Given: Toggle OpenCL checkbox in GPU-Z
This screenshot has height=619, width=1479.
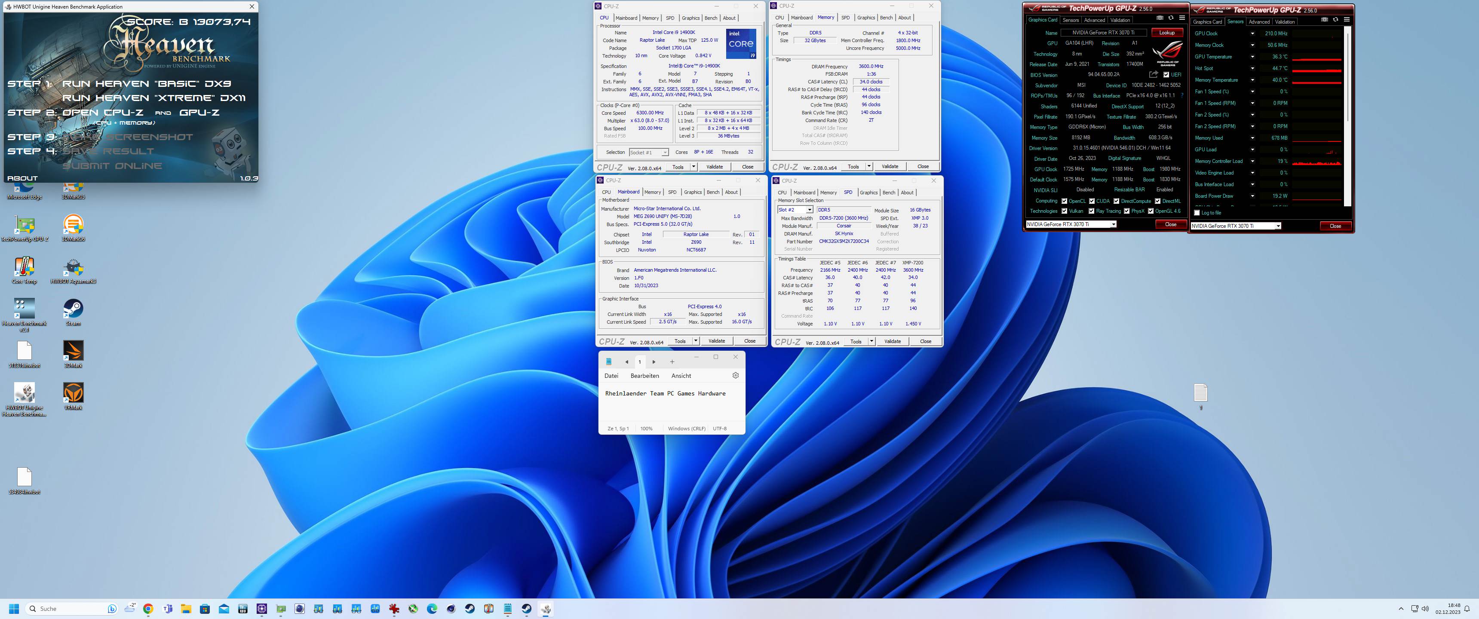Looking at the screenshot, I should [1065, 201].
